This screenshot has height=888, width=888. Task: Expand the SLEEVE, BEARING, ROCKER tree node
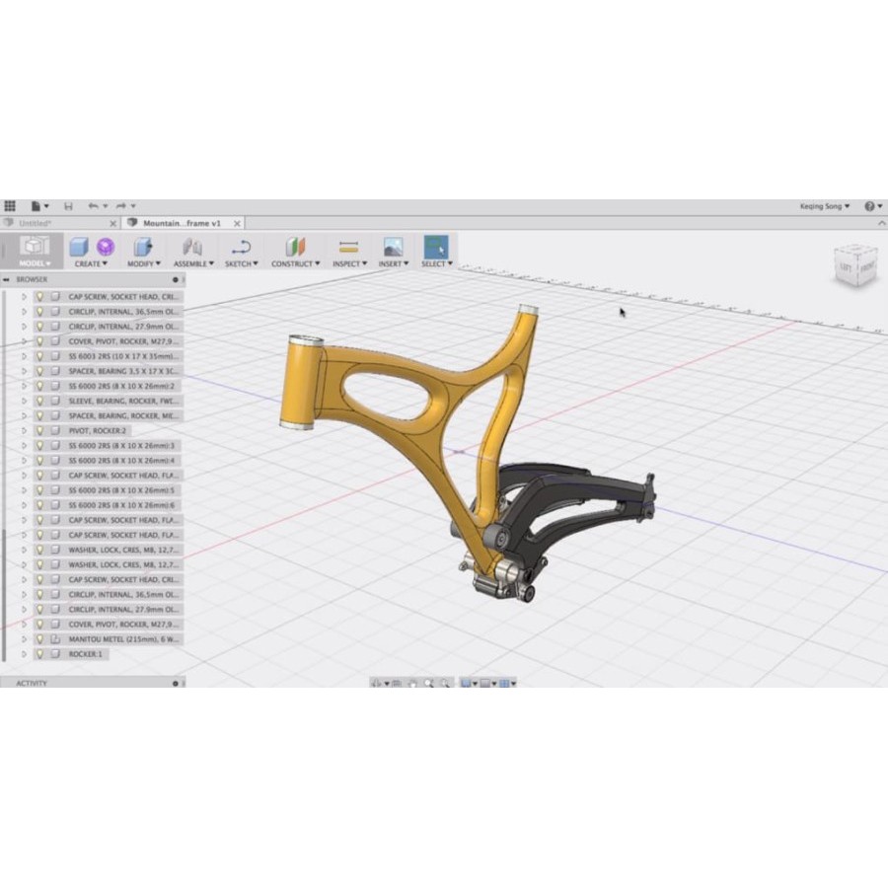[x=25, y=401]
